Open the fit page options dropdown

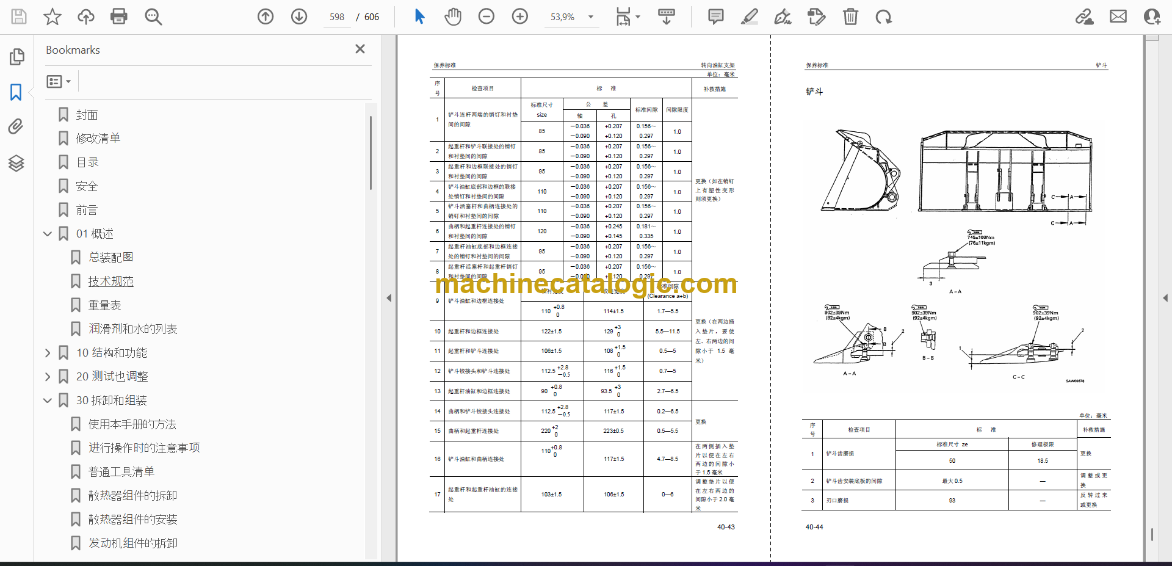[x=628, y=16]
